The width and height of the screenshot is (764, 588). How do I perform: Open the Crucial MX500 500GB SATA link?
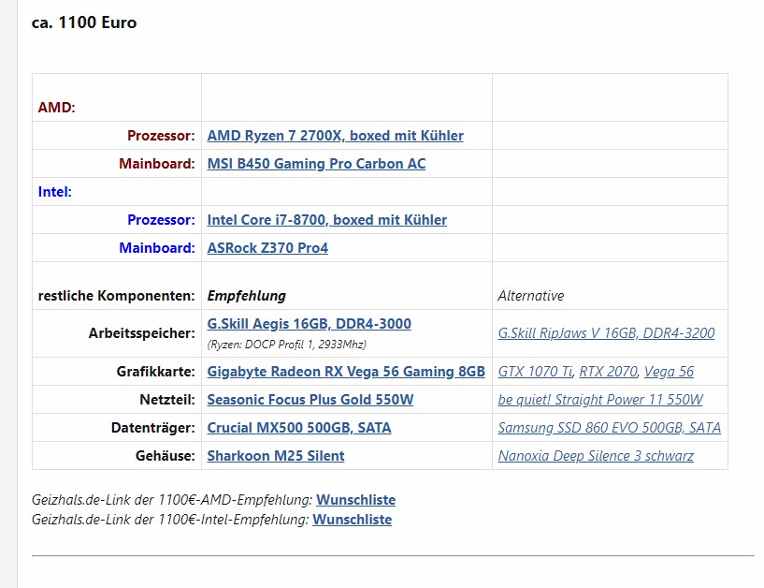299,428
